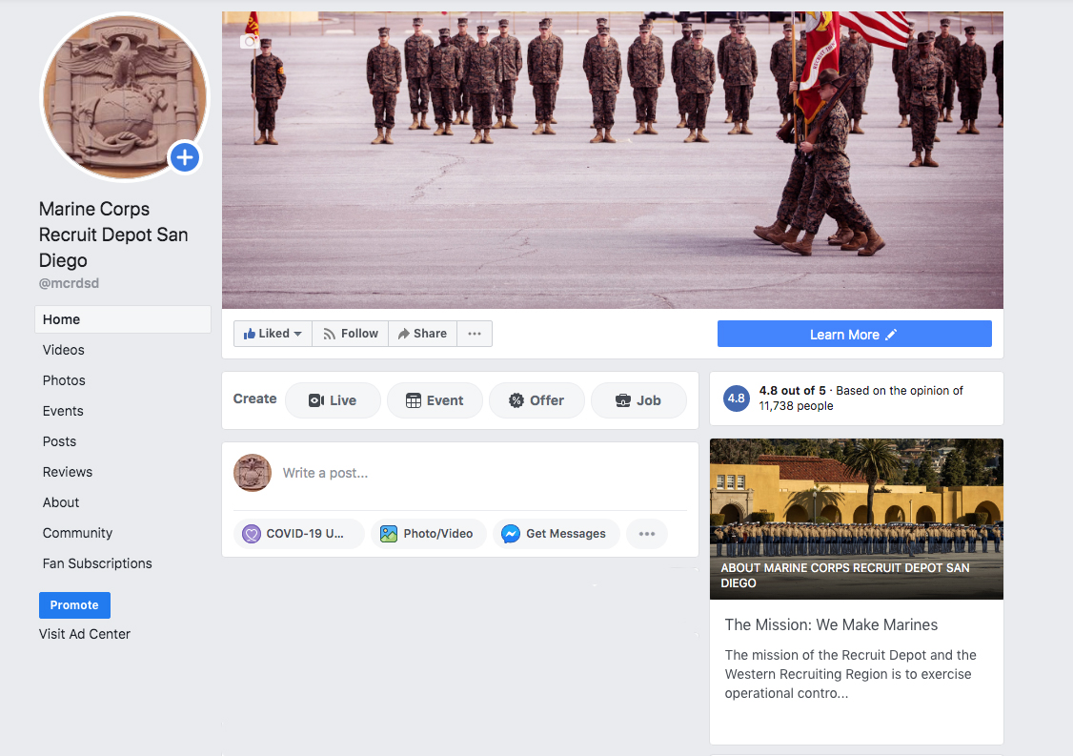Start a Live video from Create bar

click(x=333, y=400)
